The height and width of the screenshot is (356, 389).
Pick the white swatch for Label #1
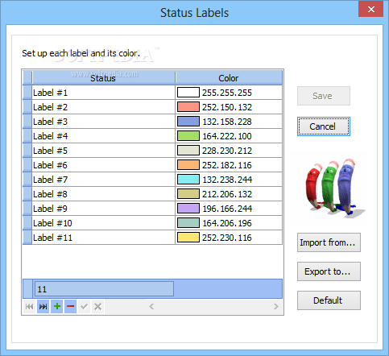coord(188,93)
